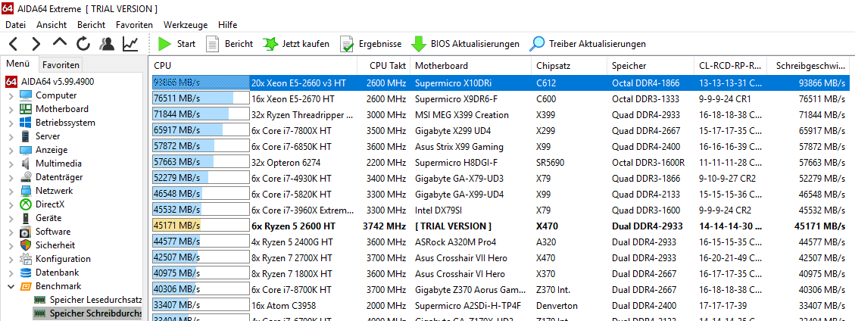Click the up level arrow icon

pos(60,43)
